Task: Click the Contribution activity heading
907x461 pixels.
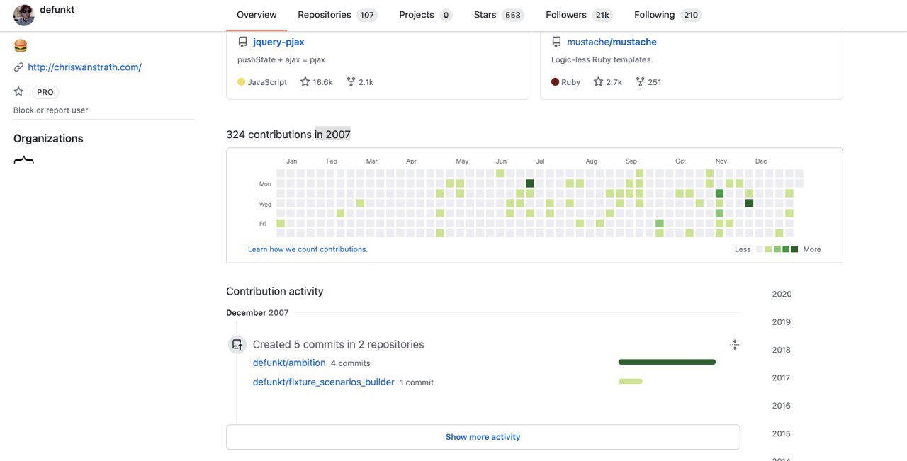Action: [275, 291]
